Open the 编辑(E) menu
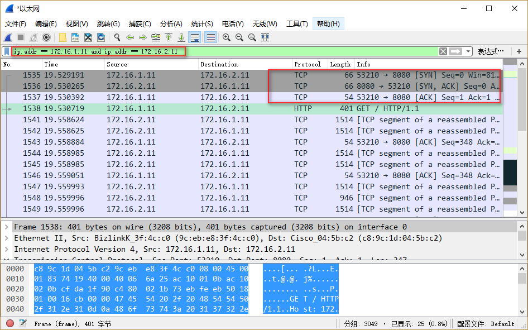The image size is (528, 330). pyautogui.click(x=46, y=24)
